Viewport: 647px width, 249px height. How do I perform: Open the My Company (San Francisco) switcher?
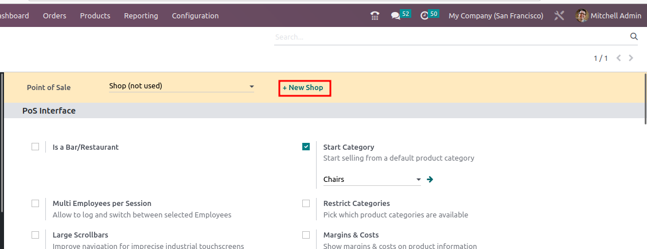tap(496, 16)
